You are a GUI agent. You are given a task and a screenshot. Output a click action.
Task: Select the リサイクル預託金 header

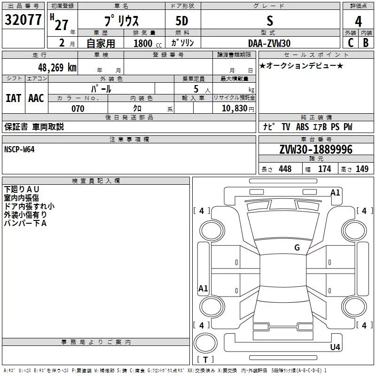click(234, 98)
